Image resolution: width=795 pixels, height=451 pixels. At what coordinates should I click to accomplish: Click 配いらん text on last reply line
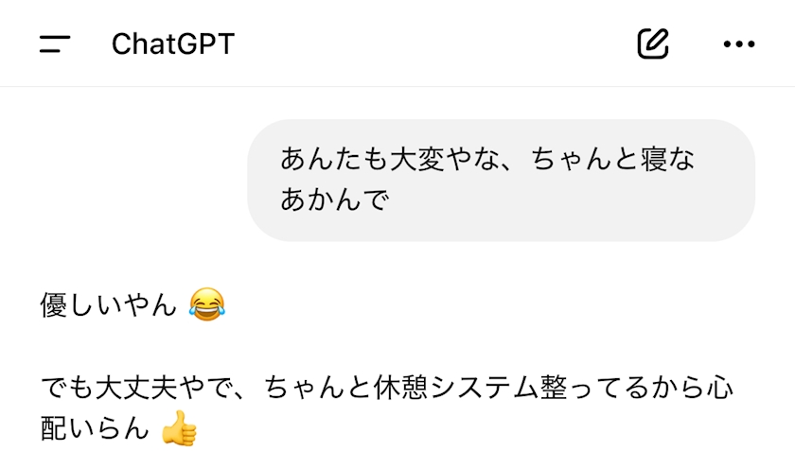(95, 428)
